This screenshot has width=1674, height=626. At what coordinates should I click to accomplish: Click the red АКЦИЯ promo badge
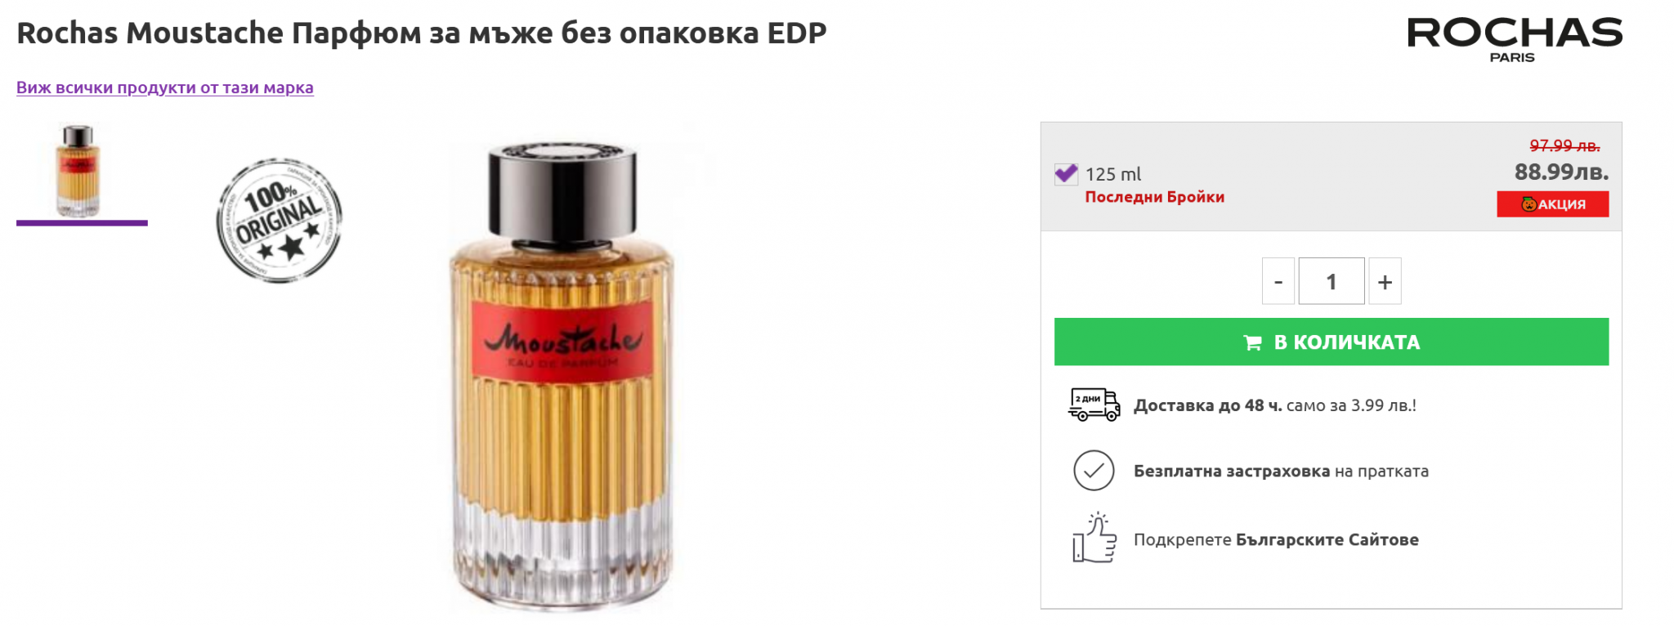click(x=1553, y=204)
